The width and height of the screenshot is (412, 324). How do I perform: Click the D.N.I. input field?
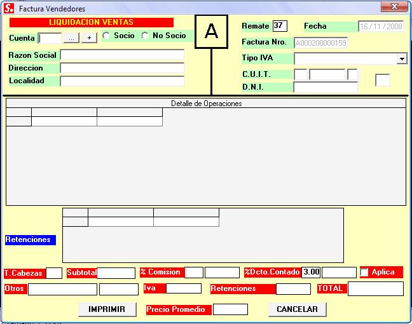coord(325,87)
